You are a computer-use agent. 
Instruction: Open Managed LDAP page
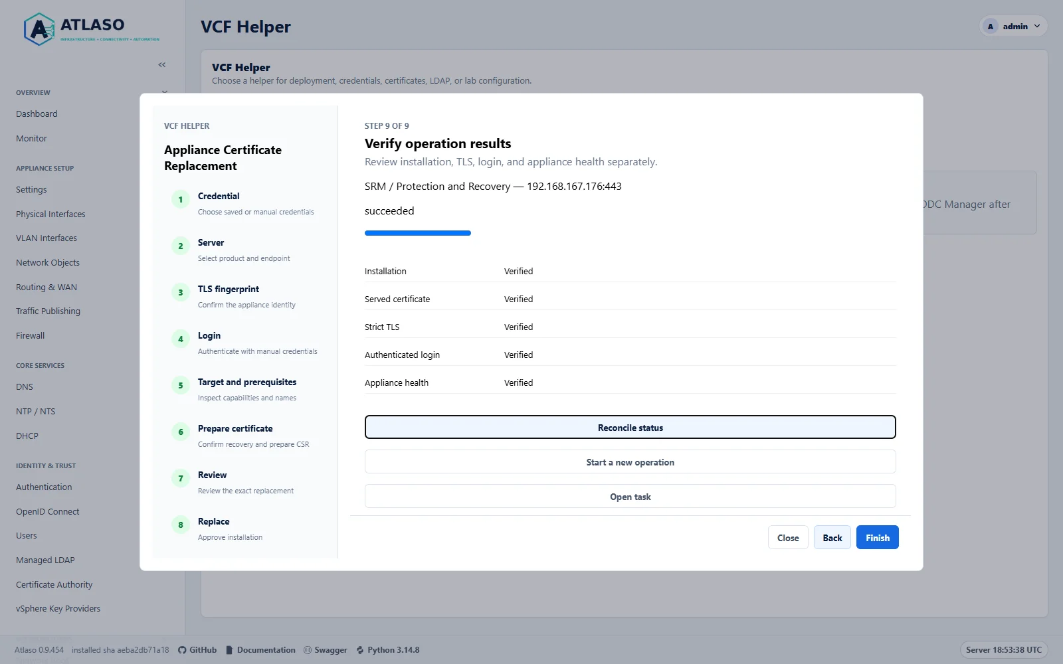coord(45,560)
